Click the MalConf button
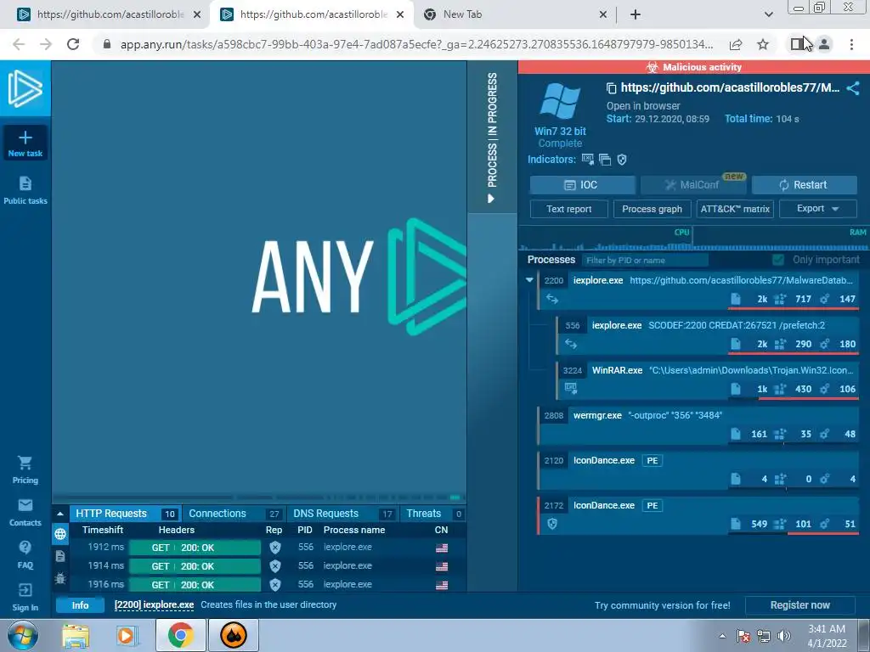The height and width of the screenshot is (652, 870). (x=693, y=184)
